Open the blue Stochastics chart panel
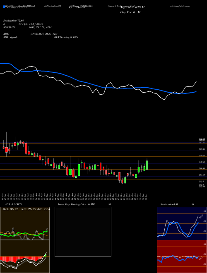Screen dimensions: 207x273 tap(182, 223)
